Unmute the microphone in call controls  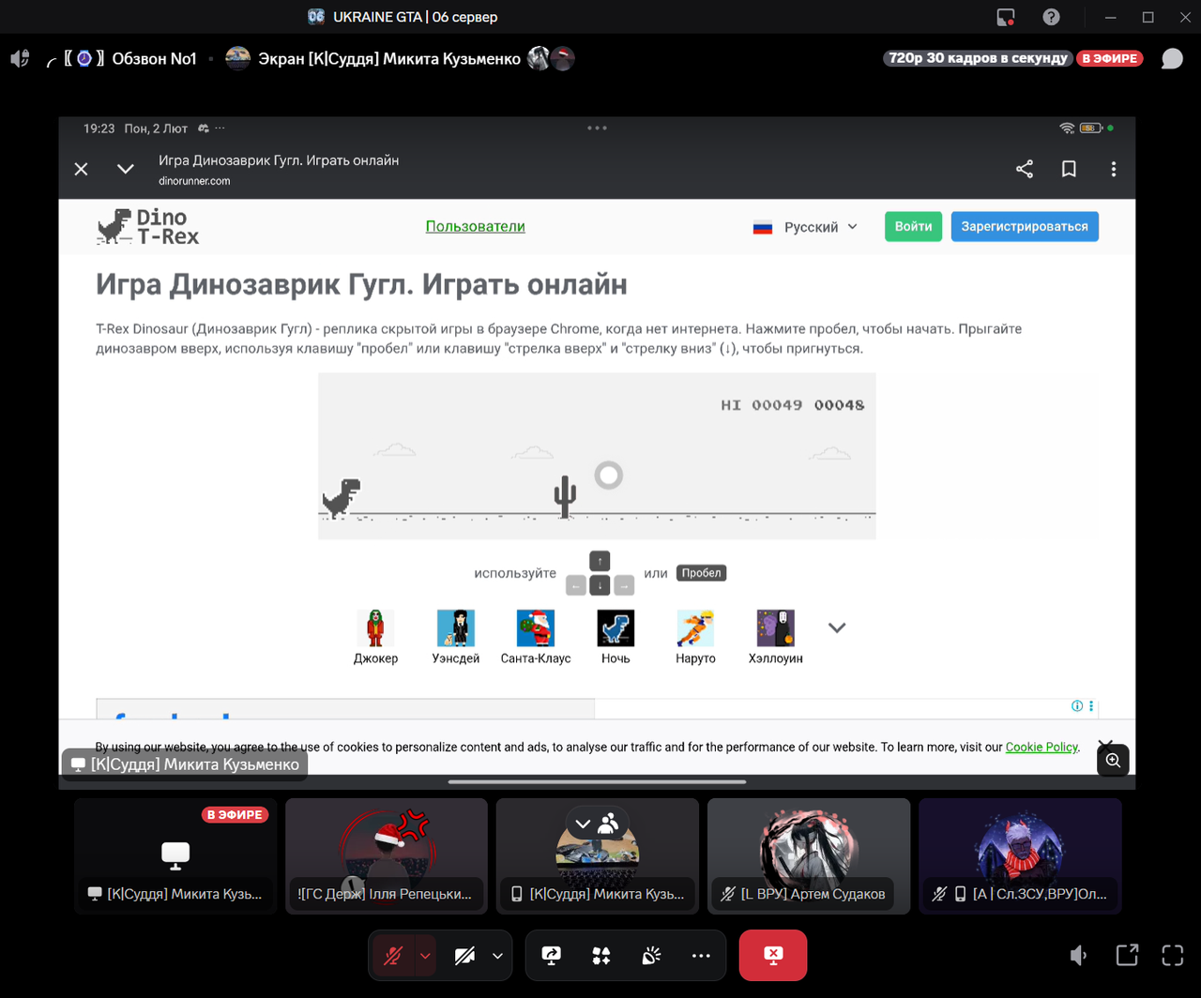pyautogui.click(x=392, y=956)
